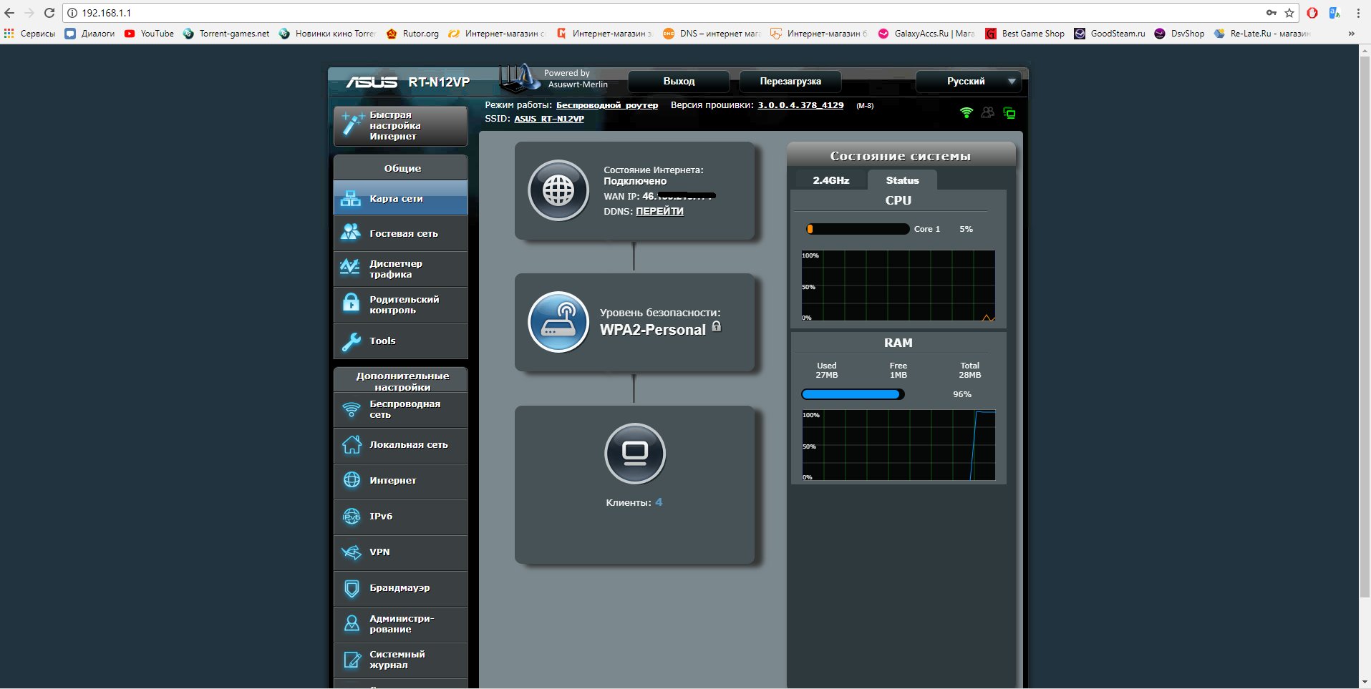Click the Выход logout button
The height and width of the screenshot is (689, 1371).
pyautogui.click(x=679, y=82)
